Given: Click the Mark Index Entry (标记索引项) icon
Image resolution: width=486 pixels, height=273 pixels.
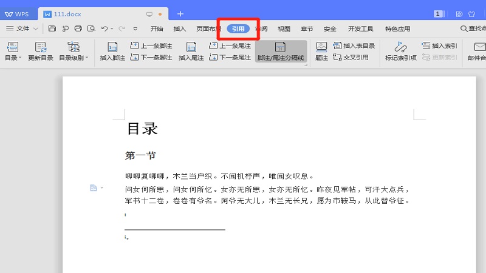Looking at the screenshot, I should tap(400, 47).
